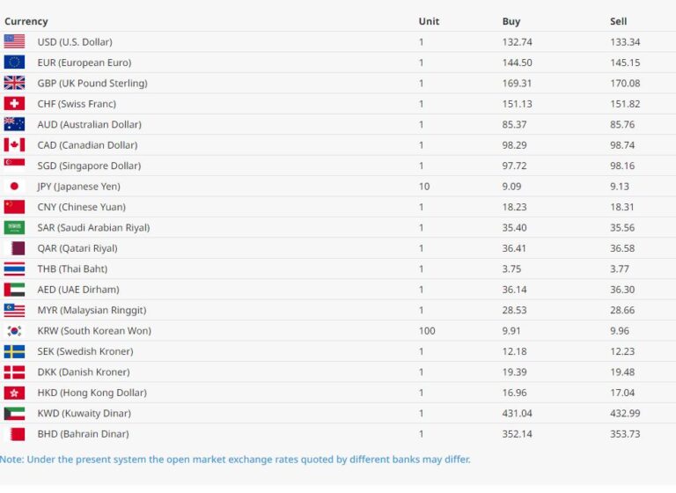
Task: Click the Swiss flag icon
Action: 14,104
